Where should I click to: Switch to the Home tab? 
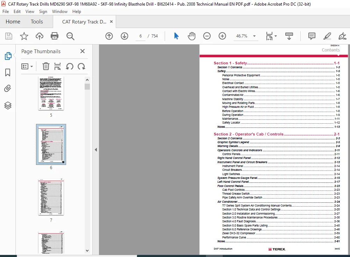(x=13, y=22)
